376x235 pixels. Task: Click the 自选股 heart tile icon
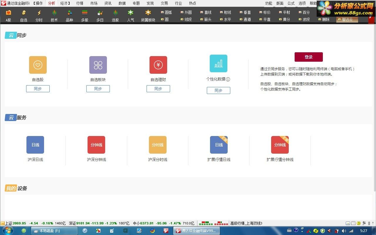(38, 65)
